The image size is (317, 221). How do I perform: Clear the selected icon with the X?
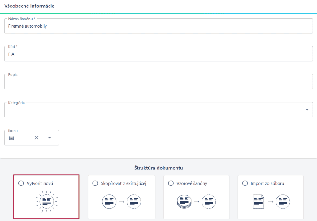pos(37,138)
